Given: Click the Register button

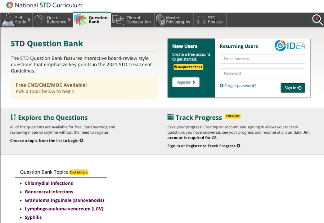Looking at the screenshot, I should pyautogui.click(x=186, y=82).
